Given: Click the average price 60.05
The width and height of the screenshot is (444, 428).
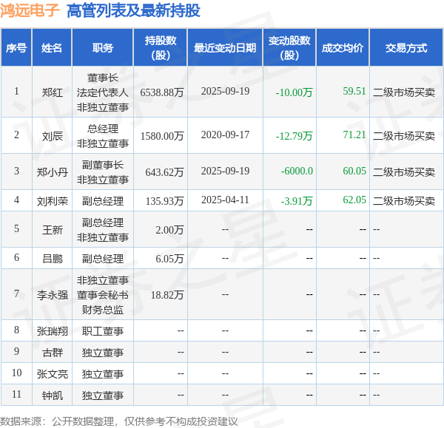Looking at the screenshot, I should 354,171.
